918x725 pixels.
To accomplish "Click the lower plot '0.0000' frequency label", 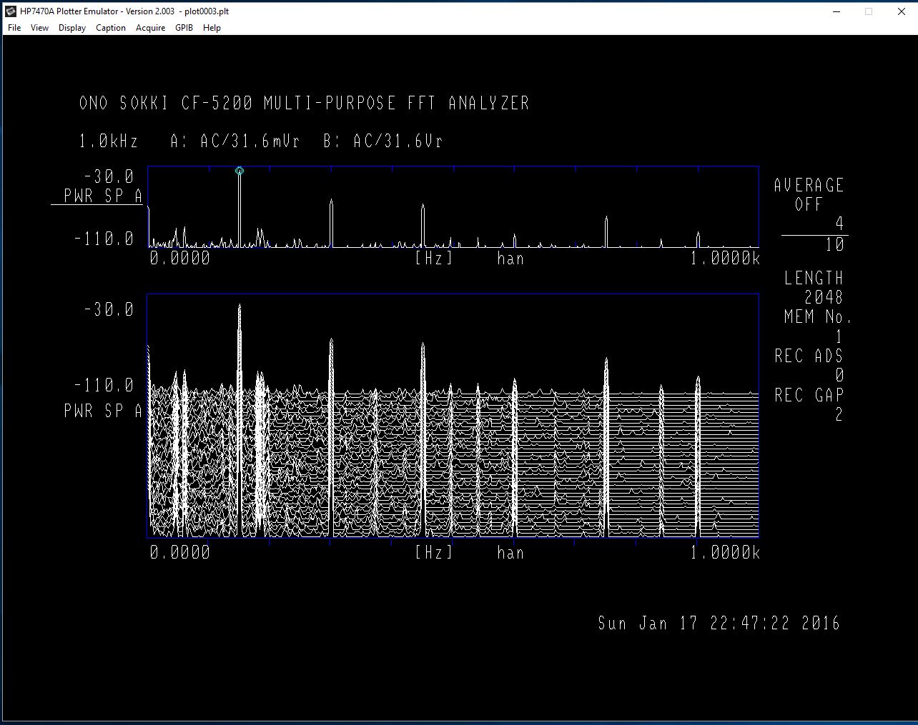I will 180,553.
